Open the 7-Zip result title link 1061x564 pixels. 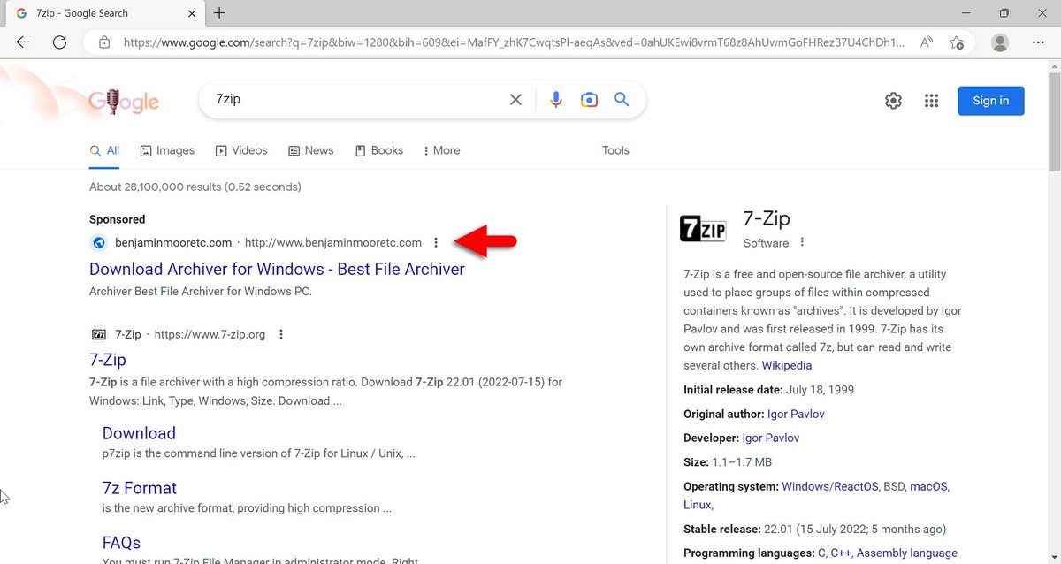(x=108, y=360)
